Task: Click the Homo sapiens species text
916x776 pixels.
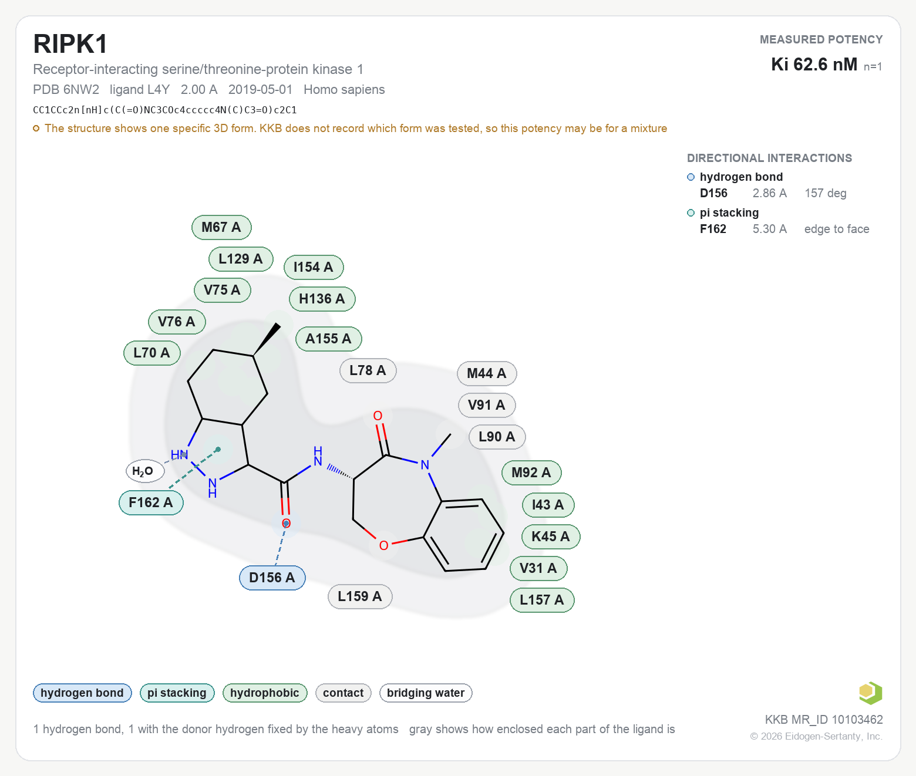Action: [344, 89]
